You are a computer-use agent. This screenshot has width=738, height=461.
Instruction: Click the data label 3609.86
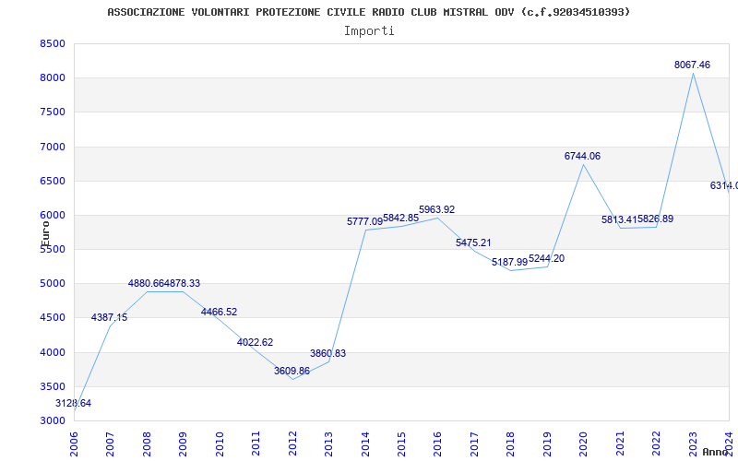[x=292, y=371]
